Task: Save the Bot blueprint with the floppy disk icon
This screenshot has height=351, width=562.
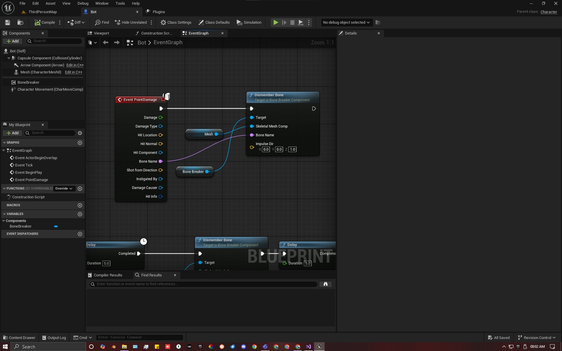Action: coord(7,22)
